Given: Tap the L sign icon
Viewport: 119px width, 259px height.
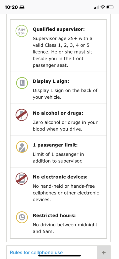Looking at the screenshot, I should tap(22, 83).
